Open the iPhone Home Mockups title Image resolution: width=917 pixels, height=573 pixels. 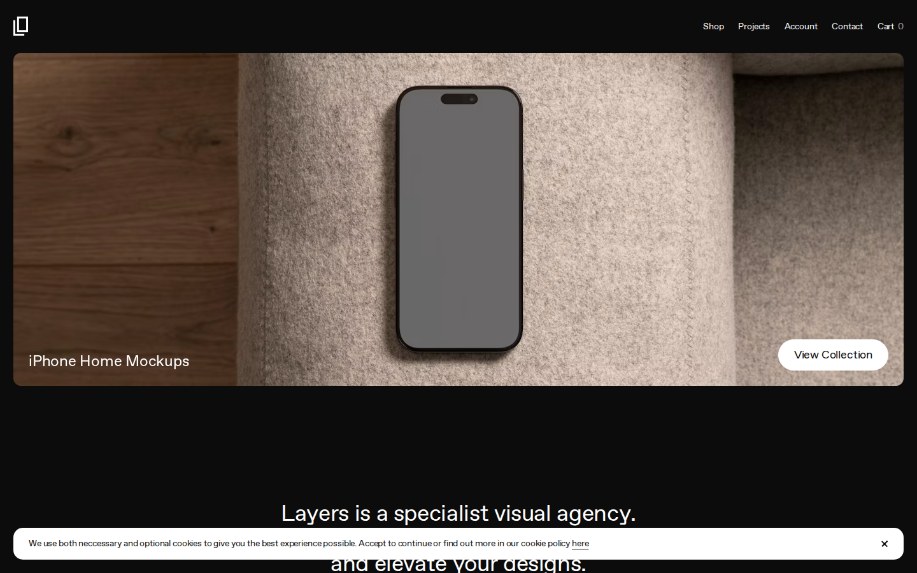109,361
